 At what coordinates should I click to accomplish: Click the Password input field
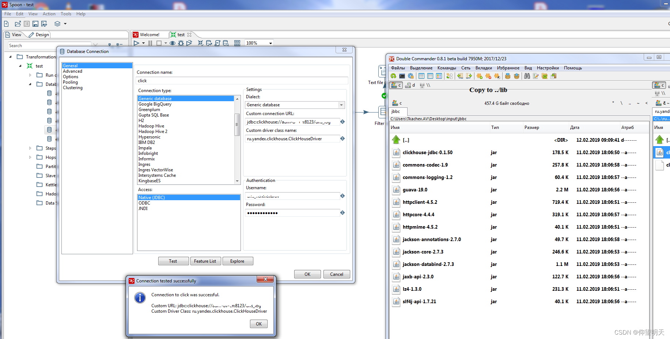click(292, 213)
